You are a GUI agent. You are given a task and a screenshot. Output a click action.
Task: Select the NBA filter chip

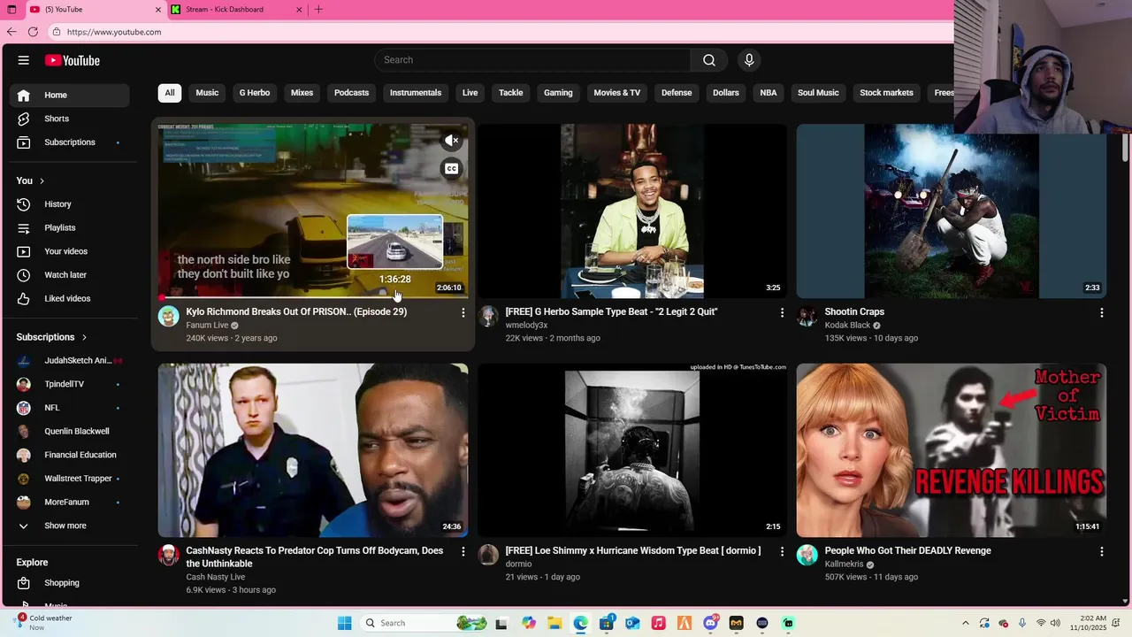click(769, 93)
